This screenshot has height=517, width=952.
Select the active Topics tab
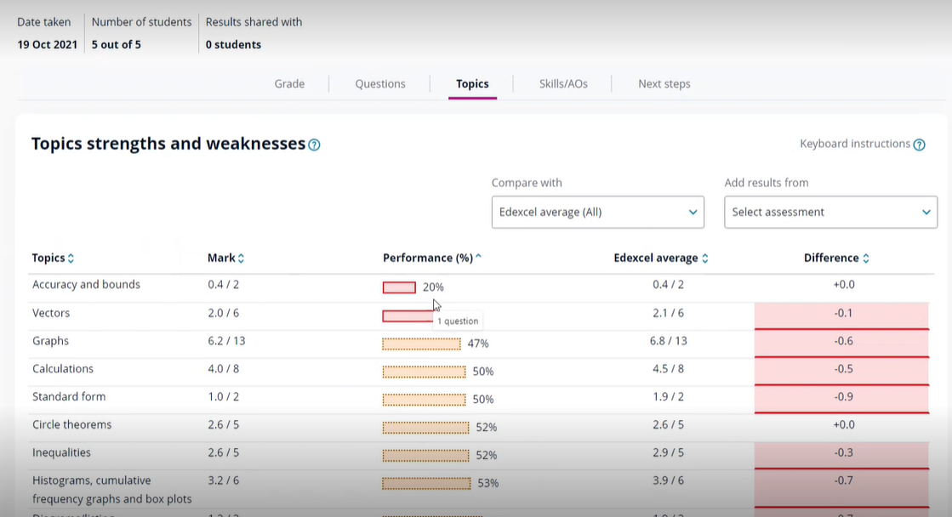(x=472, y=84)
